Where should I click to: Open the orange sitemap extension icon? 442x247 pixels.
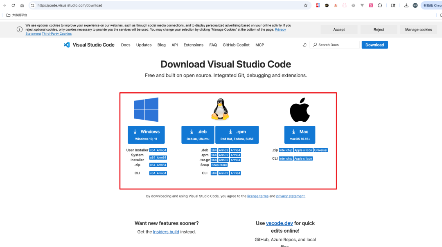coord(336,5)
